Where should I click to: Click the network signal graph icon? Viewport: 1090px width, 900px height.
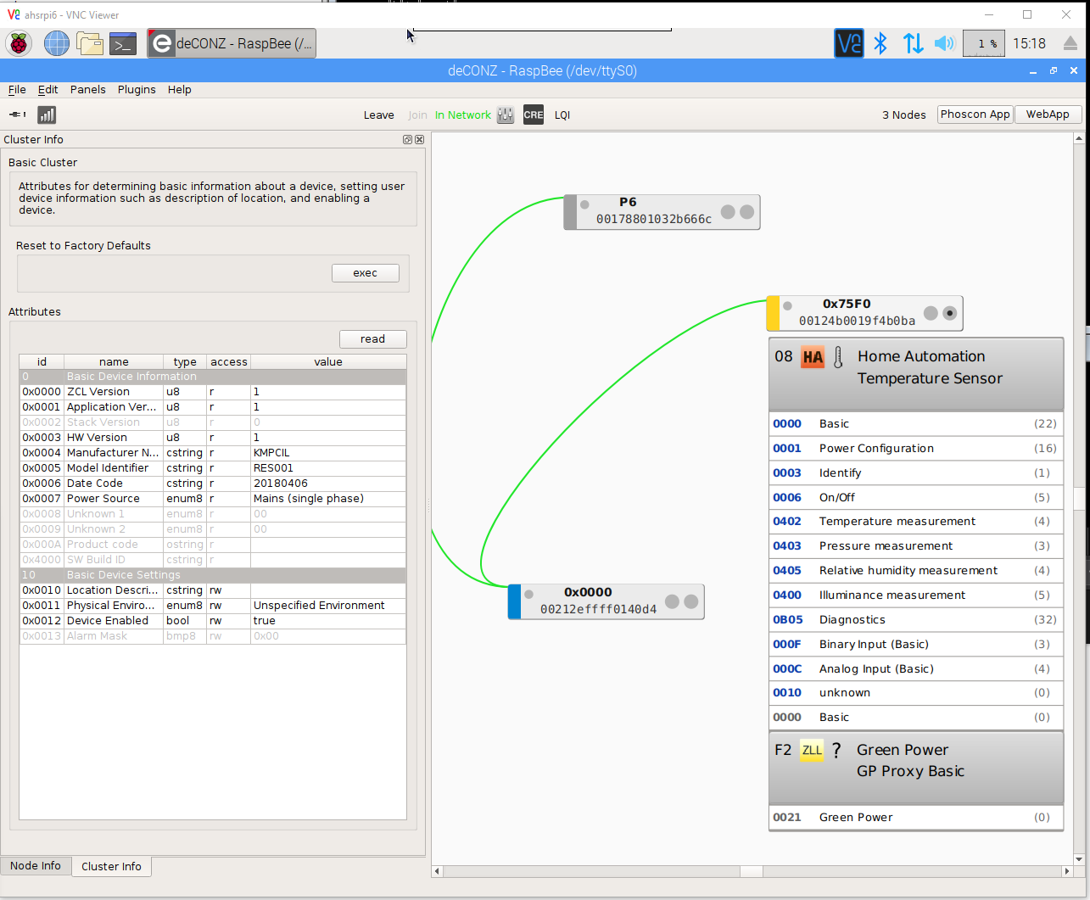pos(47,115)
